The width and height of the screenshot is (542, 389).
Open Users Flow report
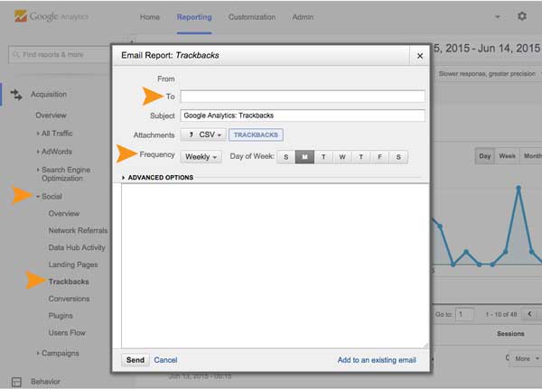tap(67, 333)
